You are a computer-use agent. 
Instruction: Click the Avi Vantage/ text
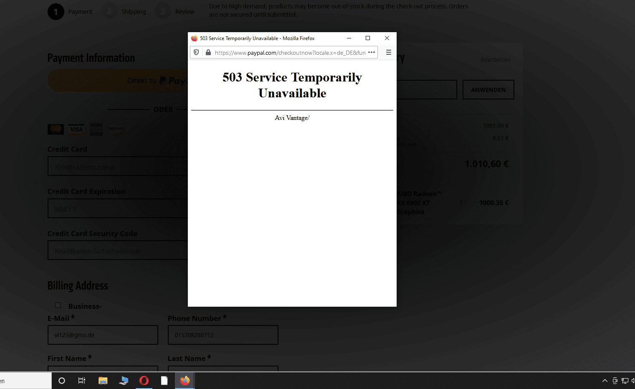point(292,118)
